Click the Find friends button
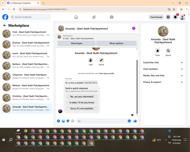This screenshot has width=190, height=152. 156,17
